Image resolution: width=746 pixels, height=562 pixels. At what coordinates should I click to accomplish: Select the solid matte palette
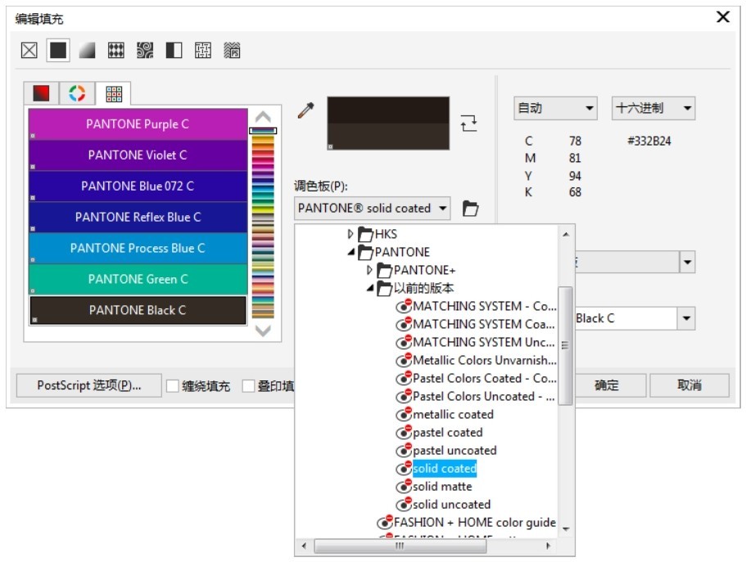(x=442, y=487)
